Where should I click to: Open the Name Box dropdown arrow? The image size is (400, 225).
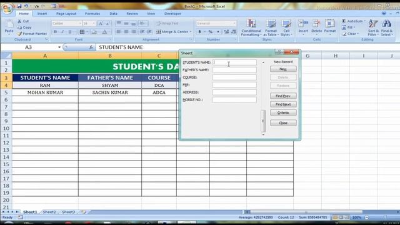coord(59,47)
